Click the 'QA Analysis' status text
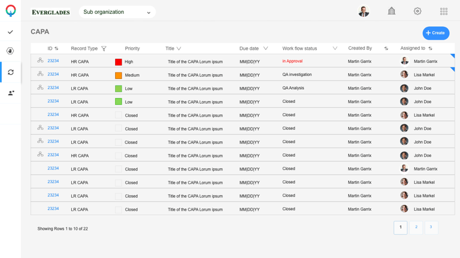Screen dimensions: 460x258 click(293, 88)
